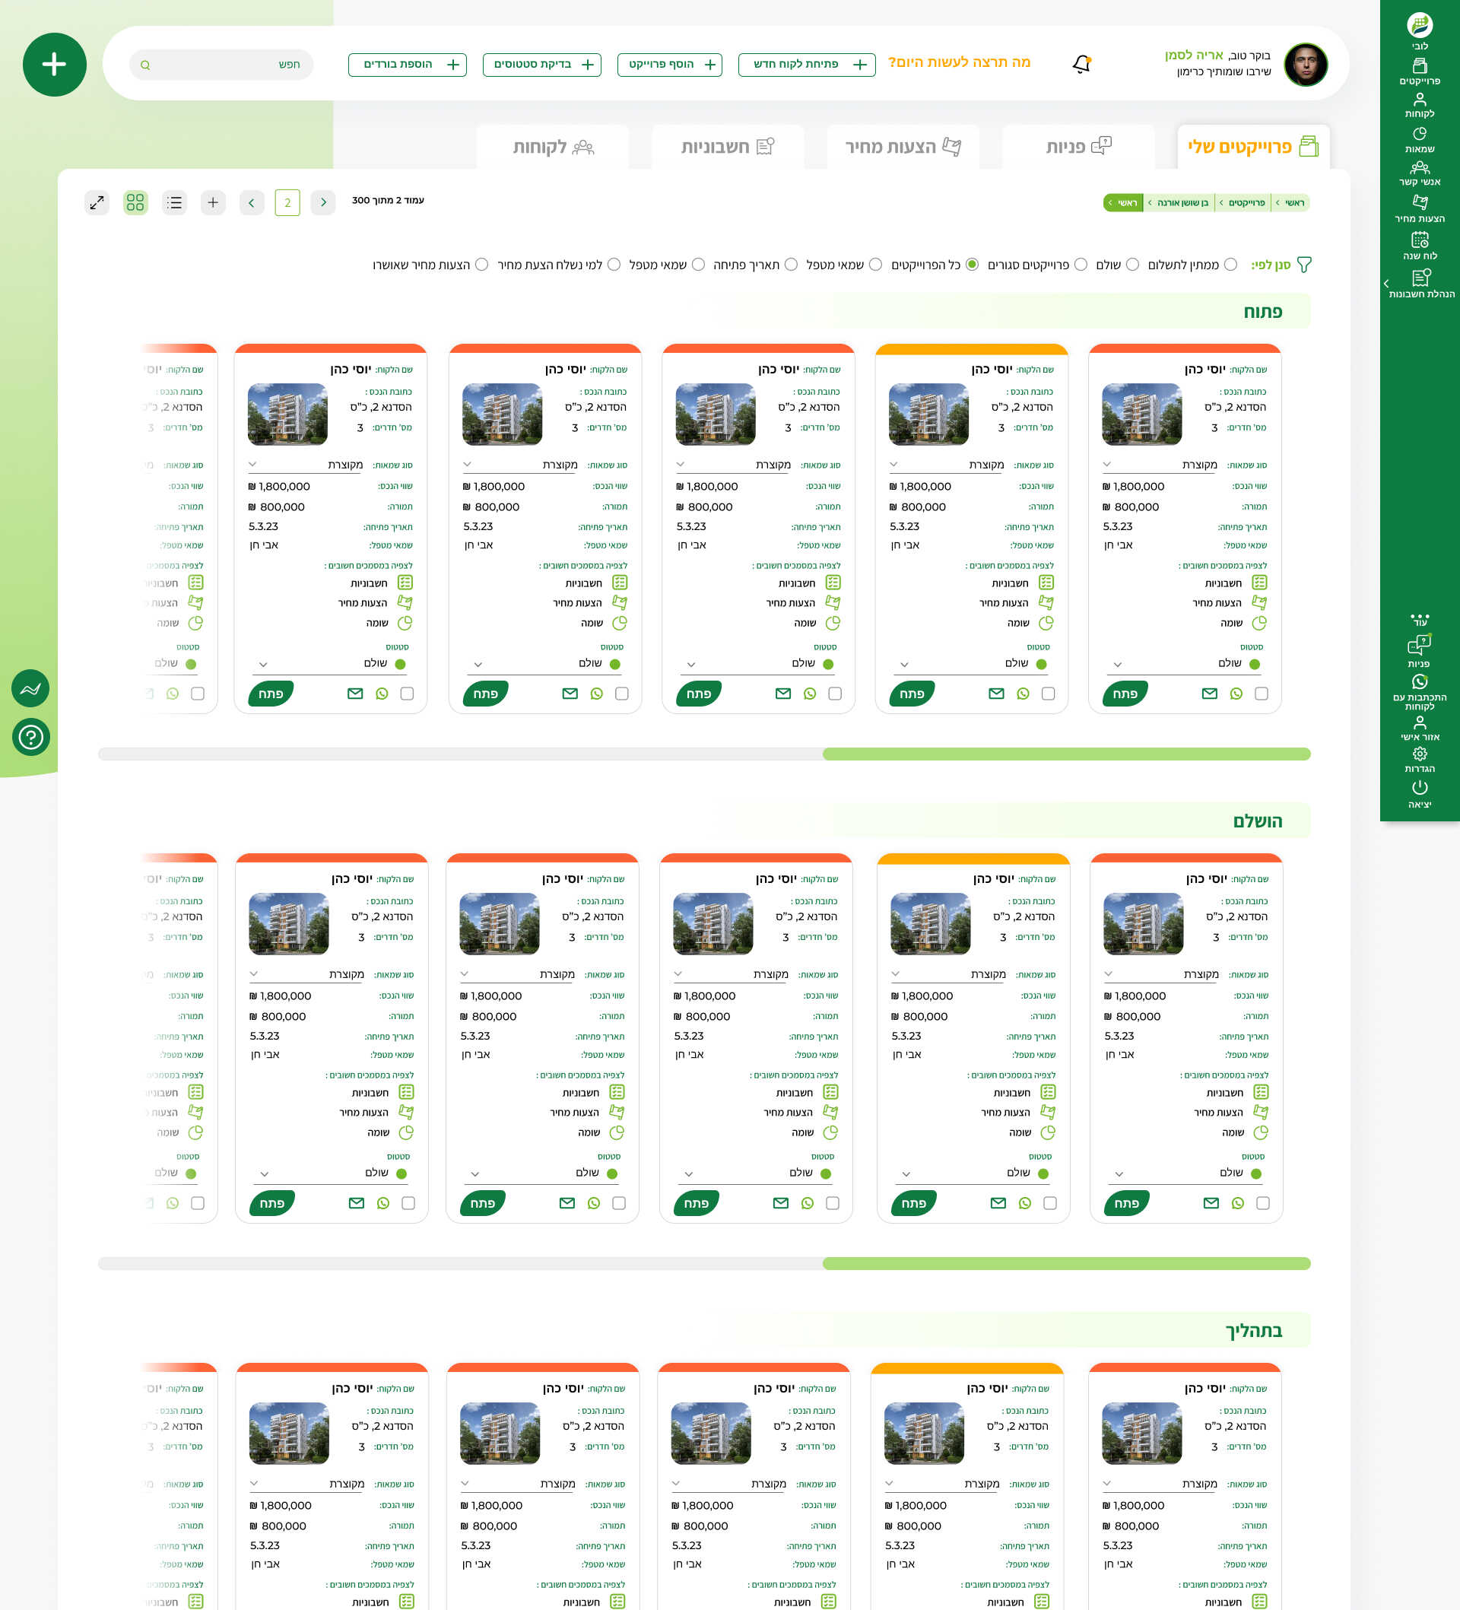Click the large green plus button
Image resolution: width=1460 pixels, height=1610 pixels.
[54, 65]
